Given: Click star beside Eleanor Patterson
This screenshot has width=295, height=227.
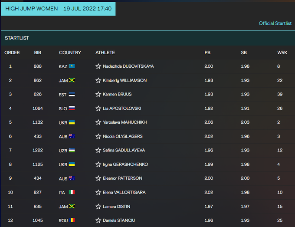Looking at the screenshot, I should click(98, 178).
